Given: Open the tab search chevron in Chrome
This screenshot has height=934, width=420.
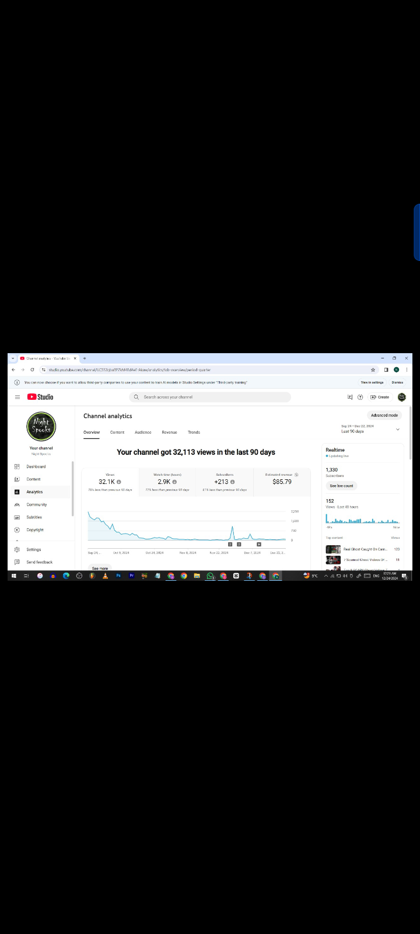Looking at the screenshot, I should coord(13,358).
